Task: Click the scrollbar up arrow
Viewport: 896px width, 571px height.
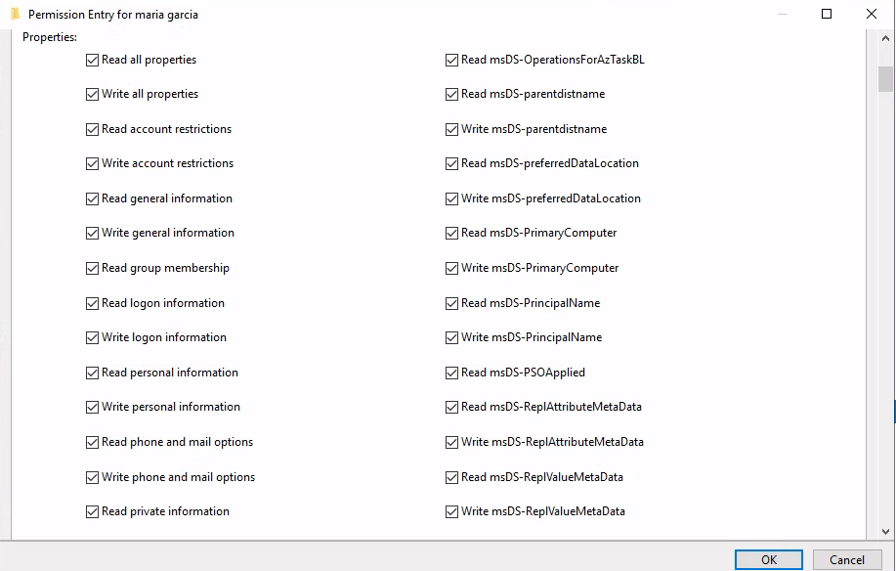Action: [885, 39]
